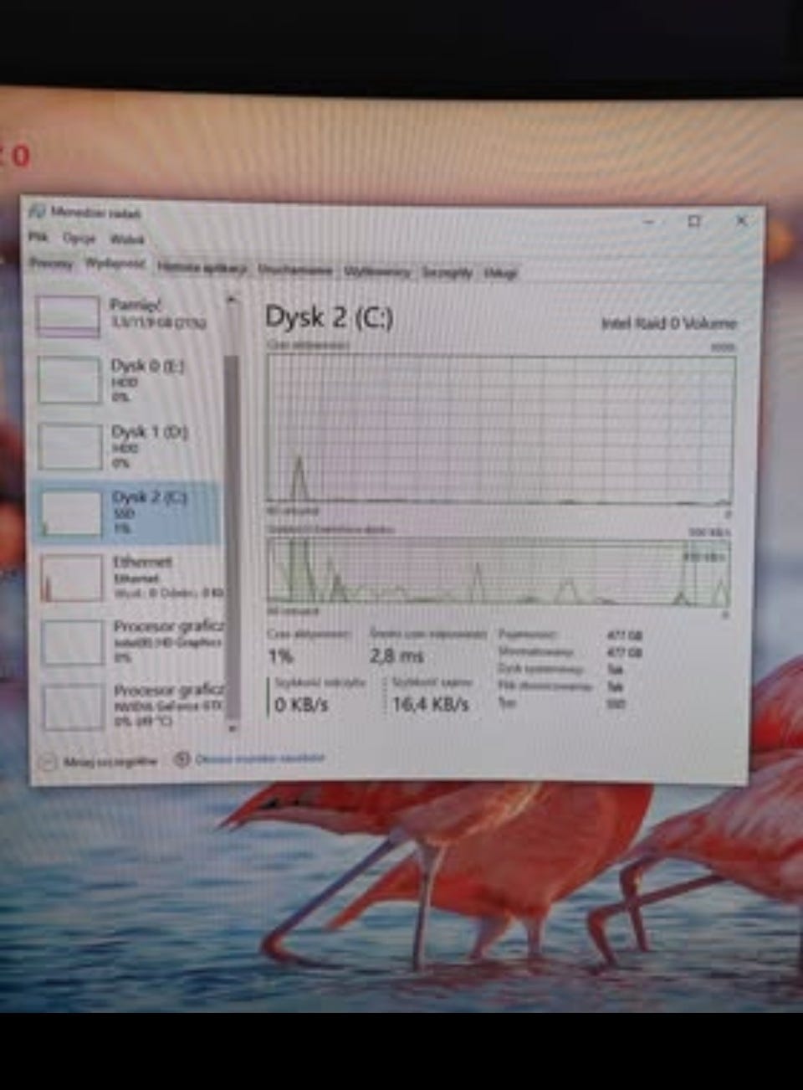Click the disk transfer rate graph
The width and height of the screenshot is (803, 1090).
pyautogui.click(x=499, y=572)
